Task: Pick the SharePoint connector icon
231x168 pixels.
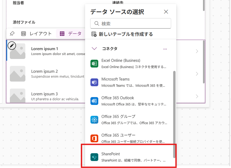Action: (94, 157)
